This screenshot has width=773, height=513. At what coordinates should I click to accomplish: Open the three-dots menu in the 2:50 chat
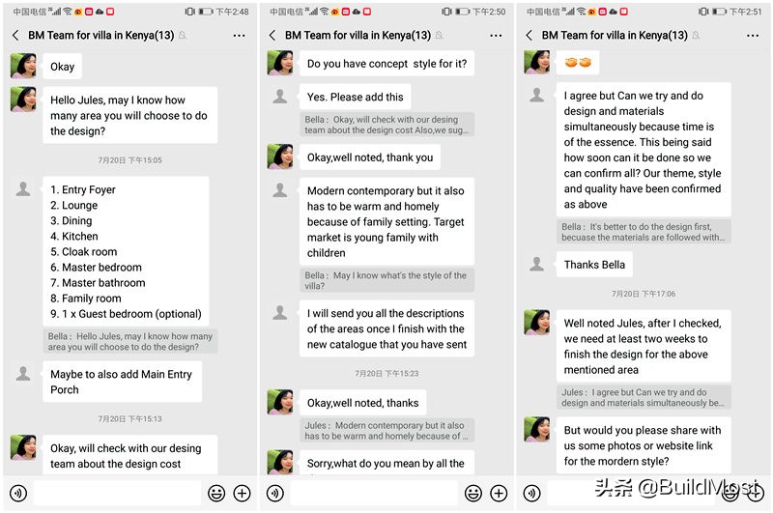coord(496,36)
